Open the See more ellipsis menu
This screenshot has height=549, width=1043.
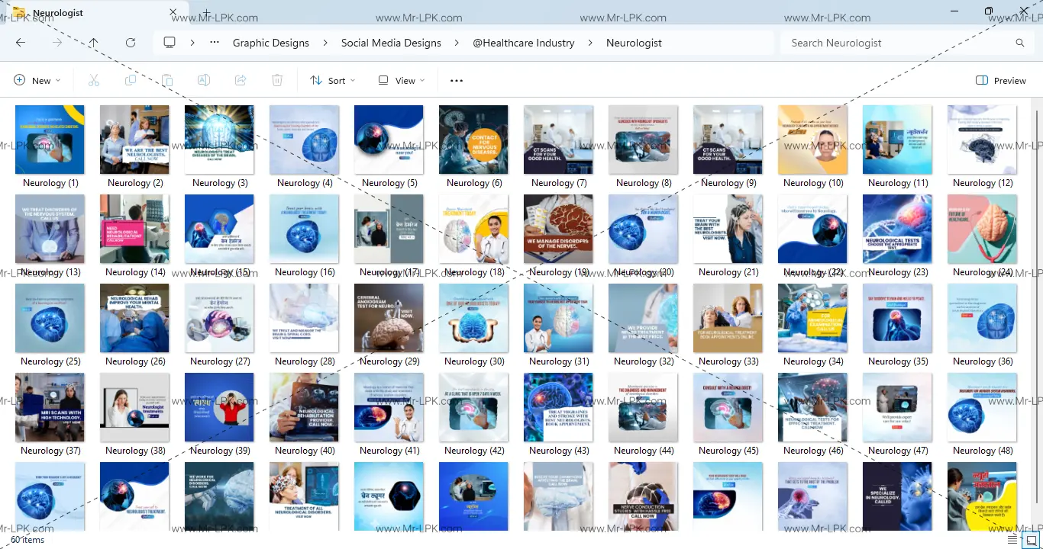pyautogui.click(x=457, y=80)
